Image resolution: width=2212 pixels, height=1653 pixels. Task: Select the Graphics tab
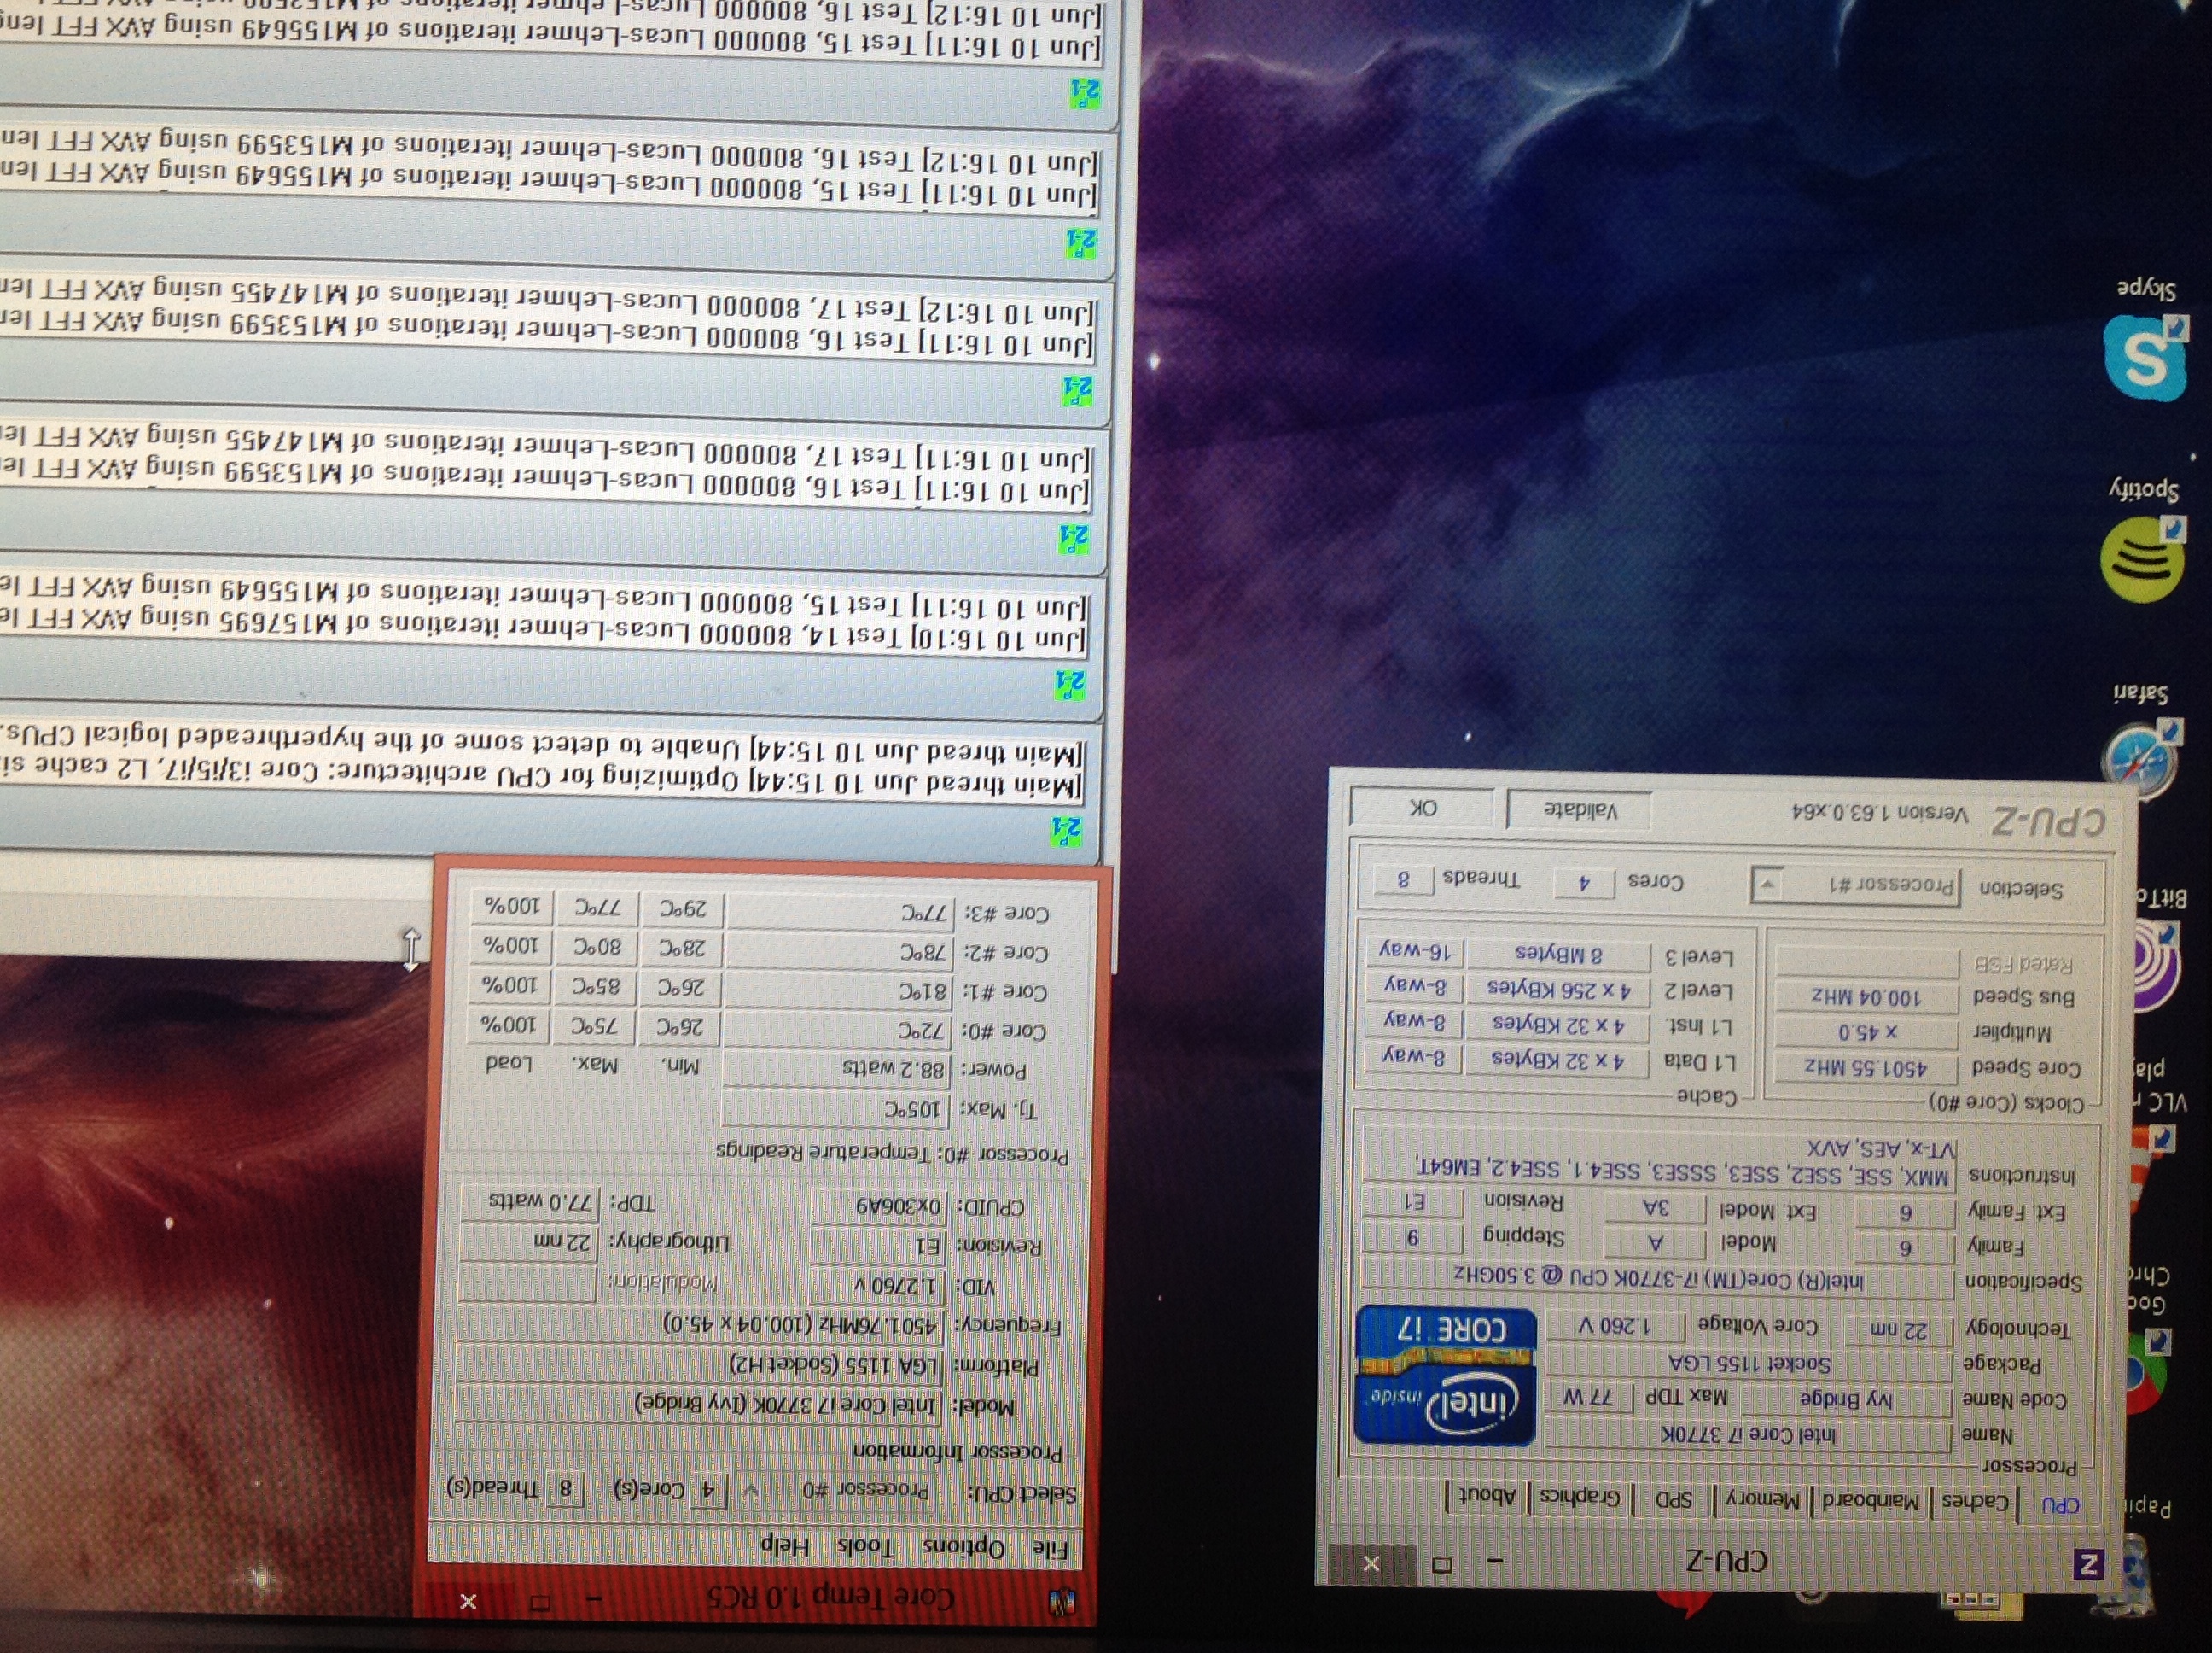point(1580,1497)
